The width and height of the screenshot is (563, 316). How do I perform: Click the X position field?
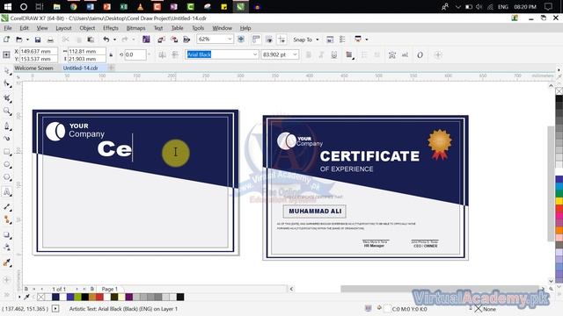[x=38, y=51]
